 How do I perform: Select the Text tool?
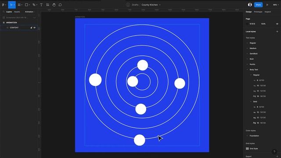pos(41,5)
